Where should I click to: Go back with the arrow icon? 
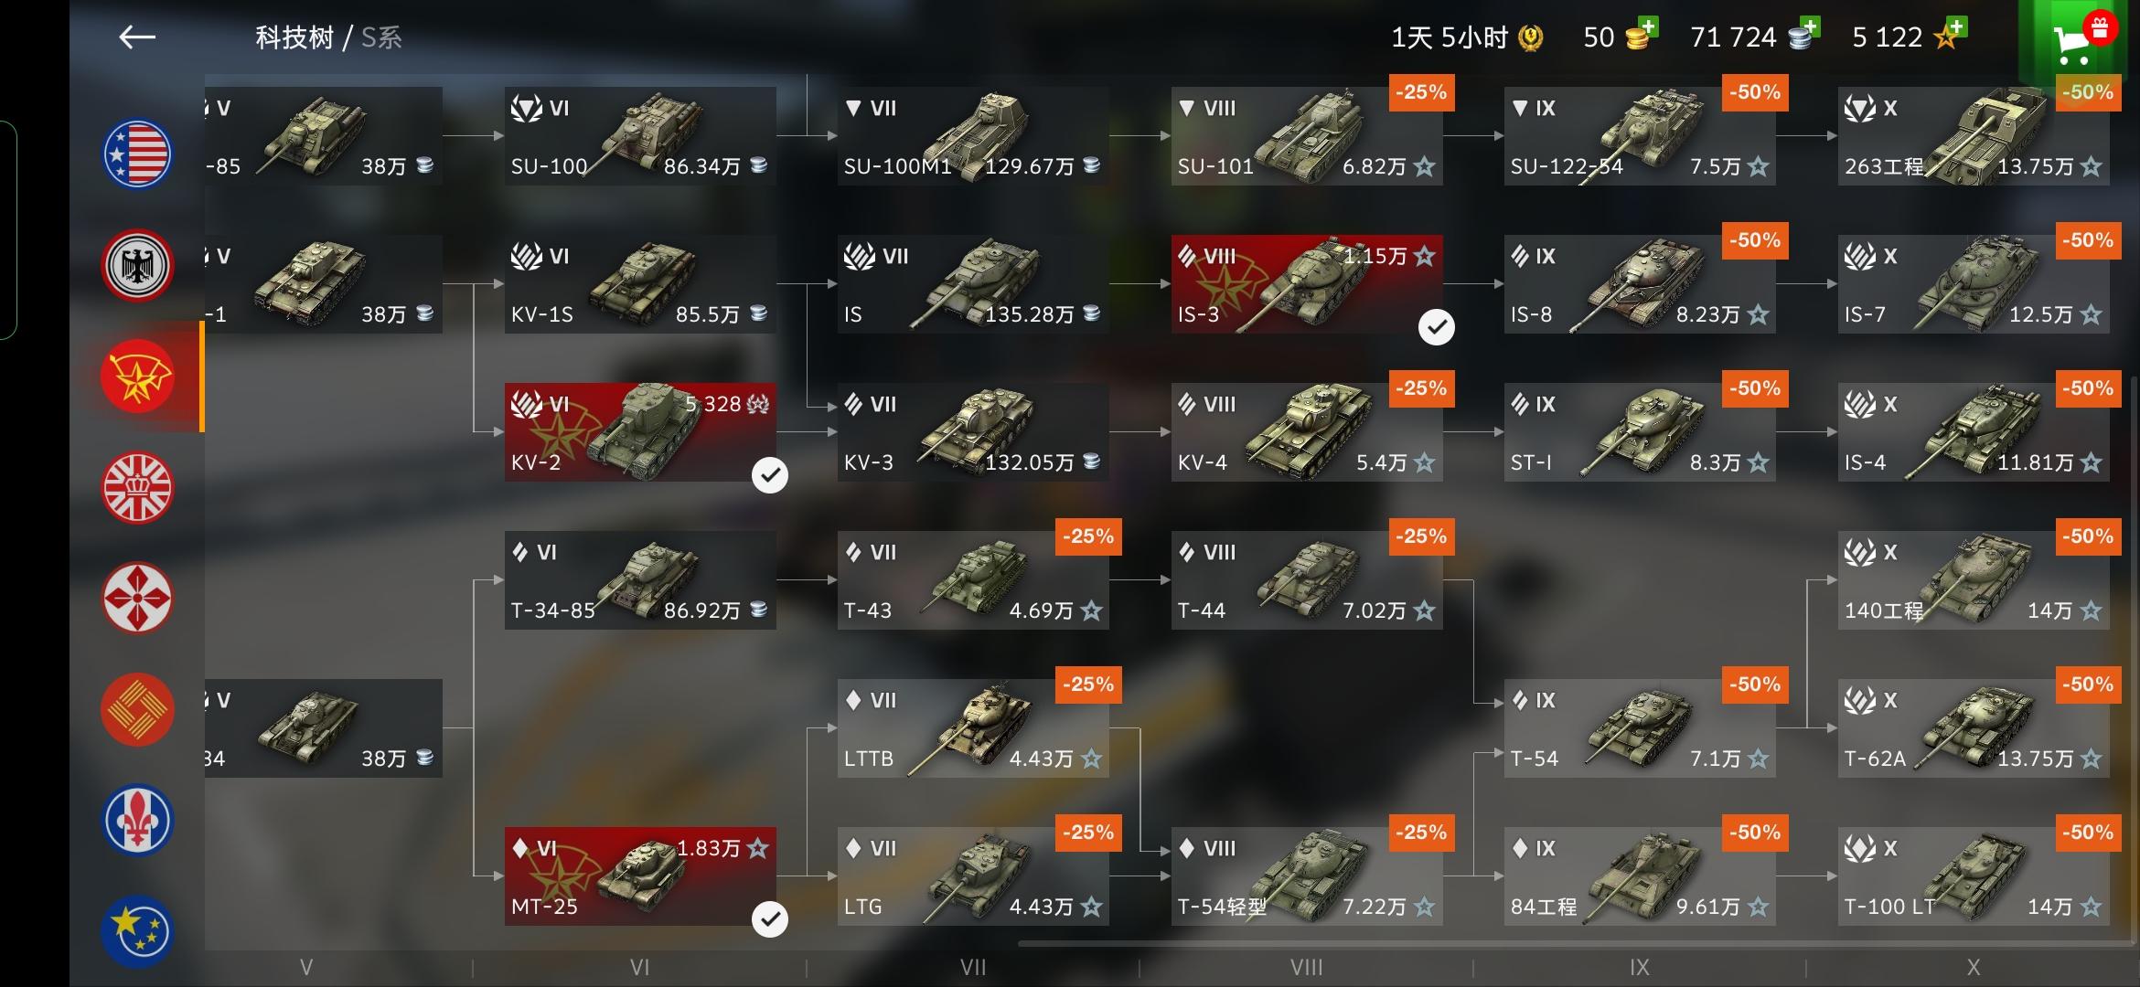click(137, 37)
